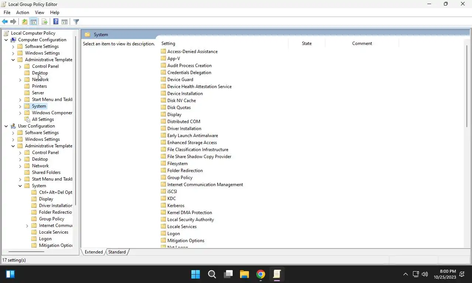Select Access-Denied Assistance in the list
Screen dimensions: 472x283
pos(192,52)
